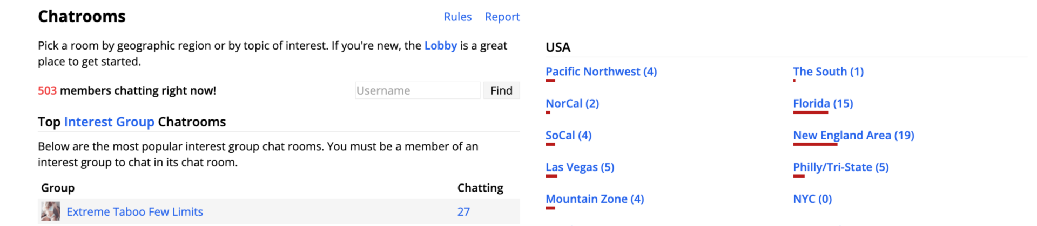
Task: Open the New England Area chatroom
Action: 853,135
